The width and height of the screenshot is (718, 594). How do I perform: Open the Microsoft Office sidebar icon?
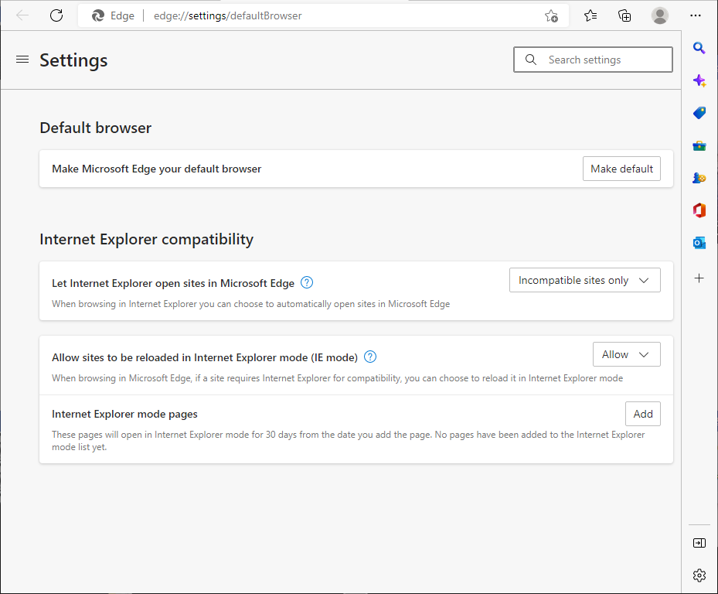coord(699,210)
